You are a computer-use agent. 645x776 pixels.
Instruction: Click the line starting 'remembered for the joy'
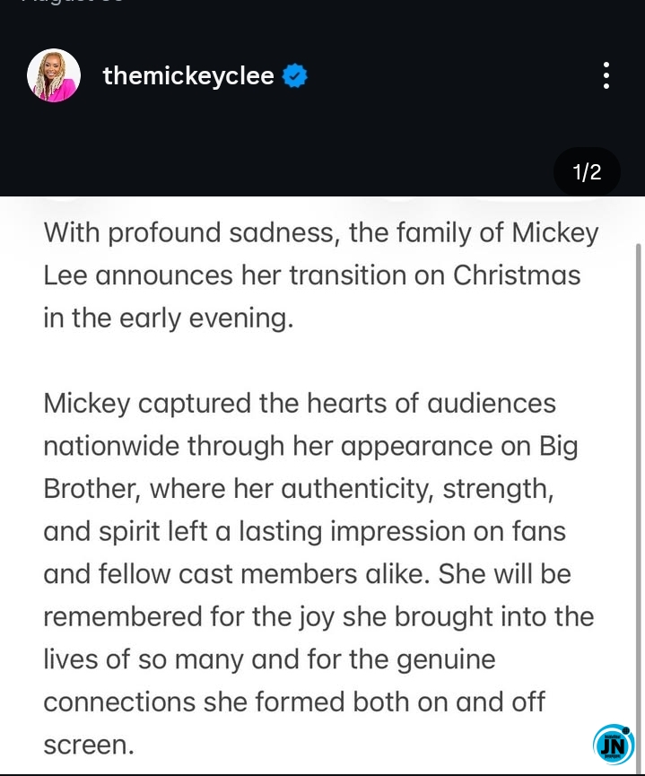click(x=318, y=616)
